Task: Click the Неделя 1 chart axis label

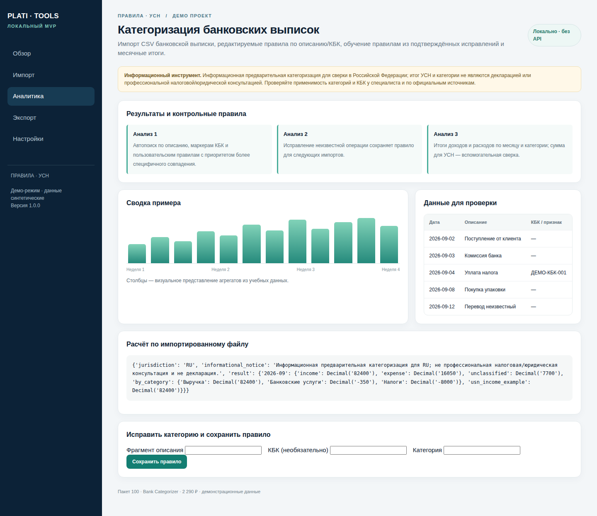Action: [x=136, y=270]
